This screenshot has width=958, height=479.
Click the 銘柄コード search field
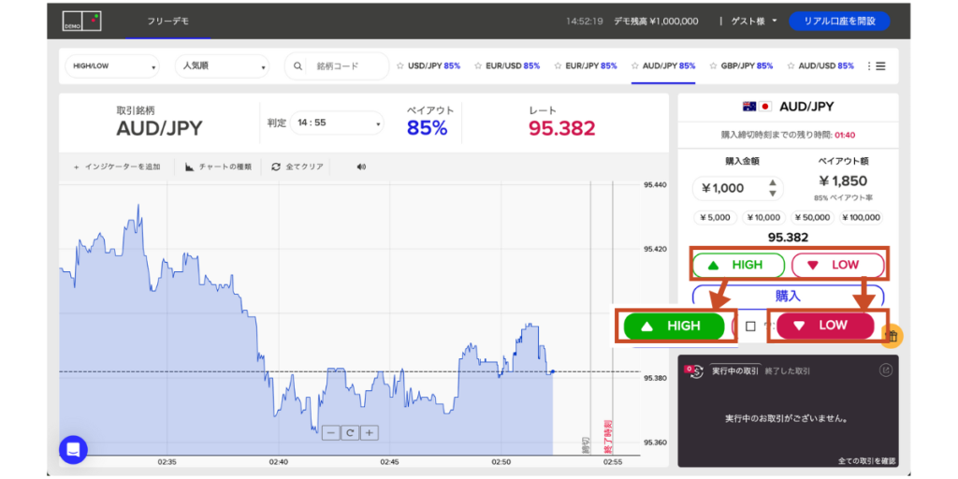point(346,66)
